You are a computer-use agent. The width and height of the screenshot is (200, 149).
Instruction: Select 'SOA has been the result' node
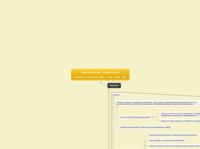click(180, 115)
